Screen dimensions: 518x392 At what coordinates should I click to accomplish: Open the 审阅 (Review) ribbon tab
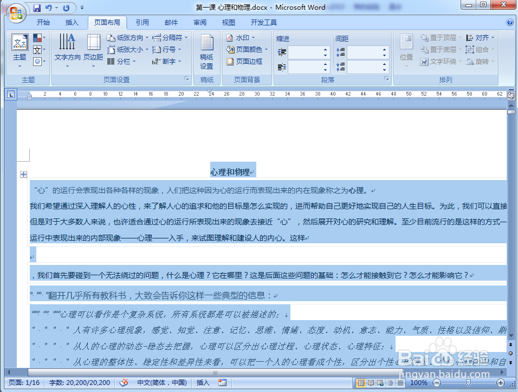point(199,22)
